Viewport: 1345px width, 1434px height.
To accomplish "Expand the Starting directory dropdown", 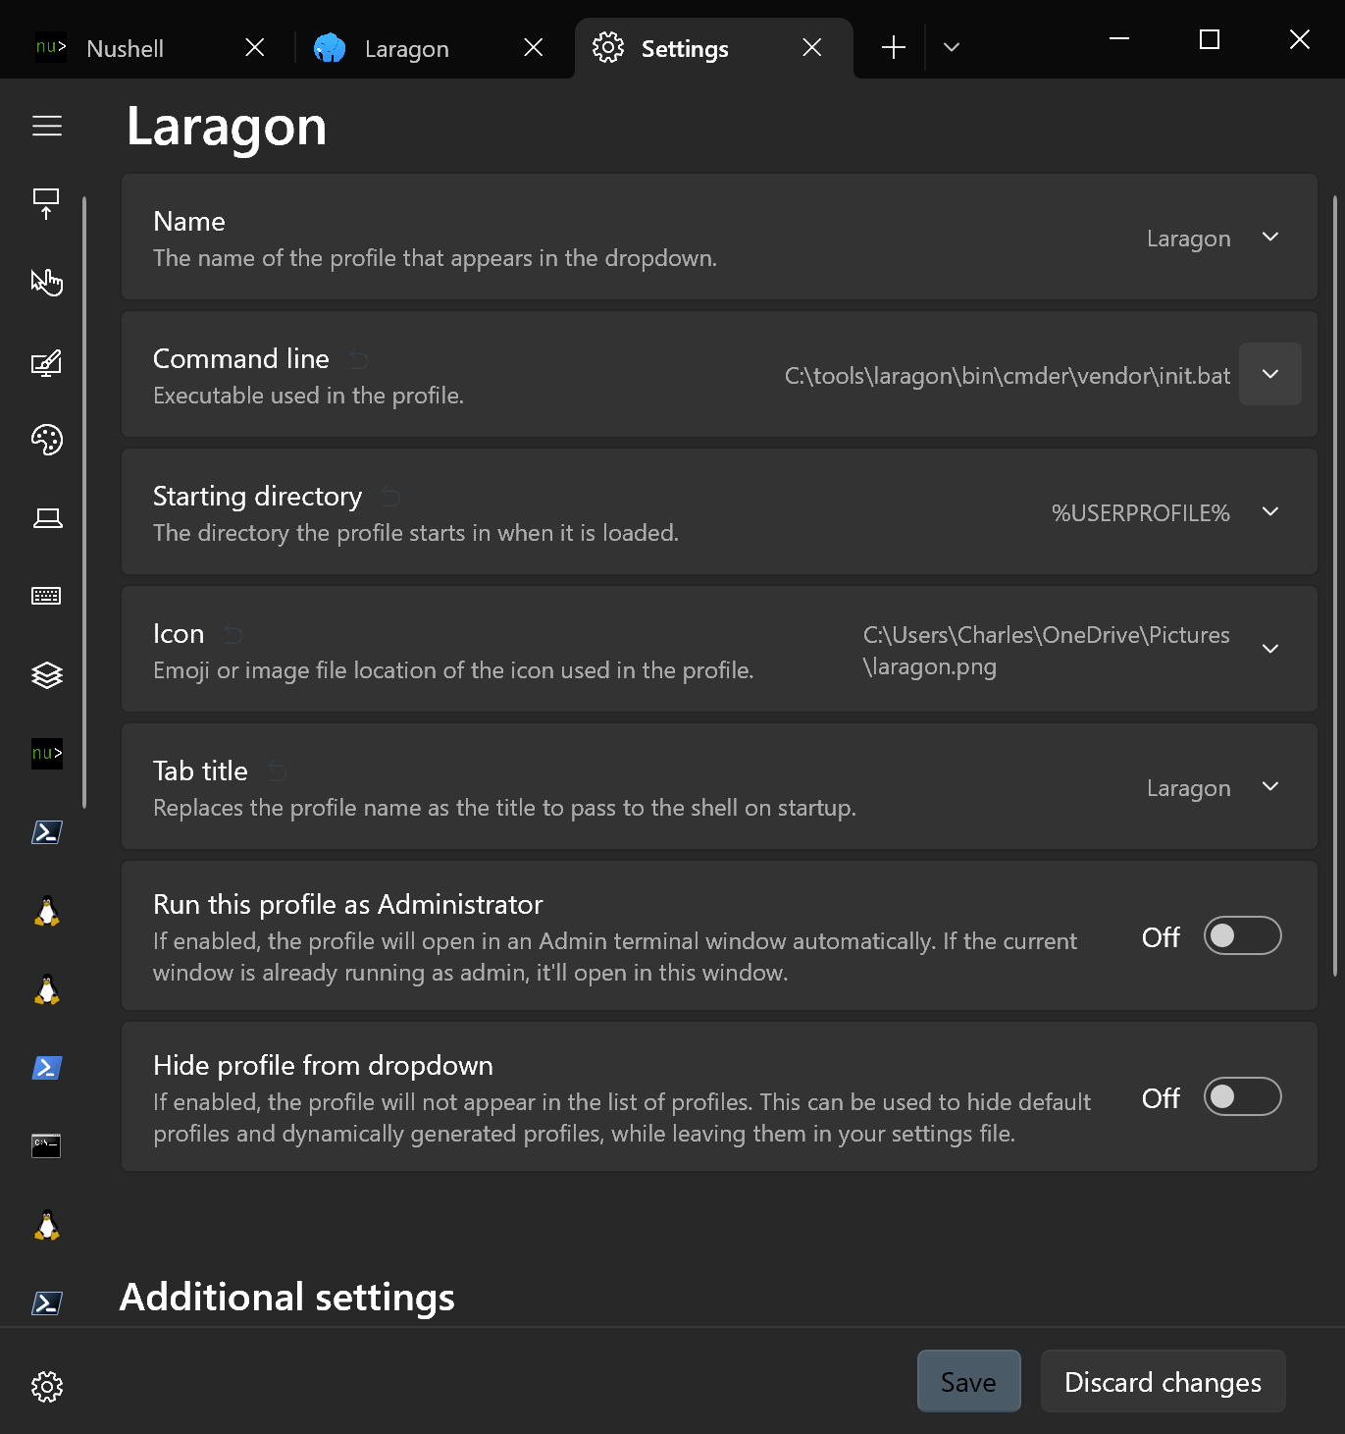I will pos(1270,511).
